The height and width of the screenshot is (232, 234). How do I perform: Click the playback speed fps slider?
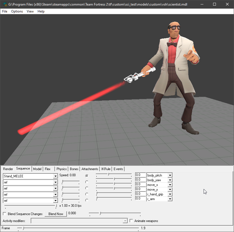coord(31,206)
